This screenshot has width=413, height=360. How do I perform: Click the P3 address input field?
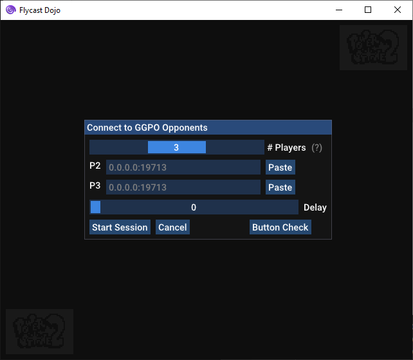tap(183, 187)
